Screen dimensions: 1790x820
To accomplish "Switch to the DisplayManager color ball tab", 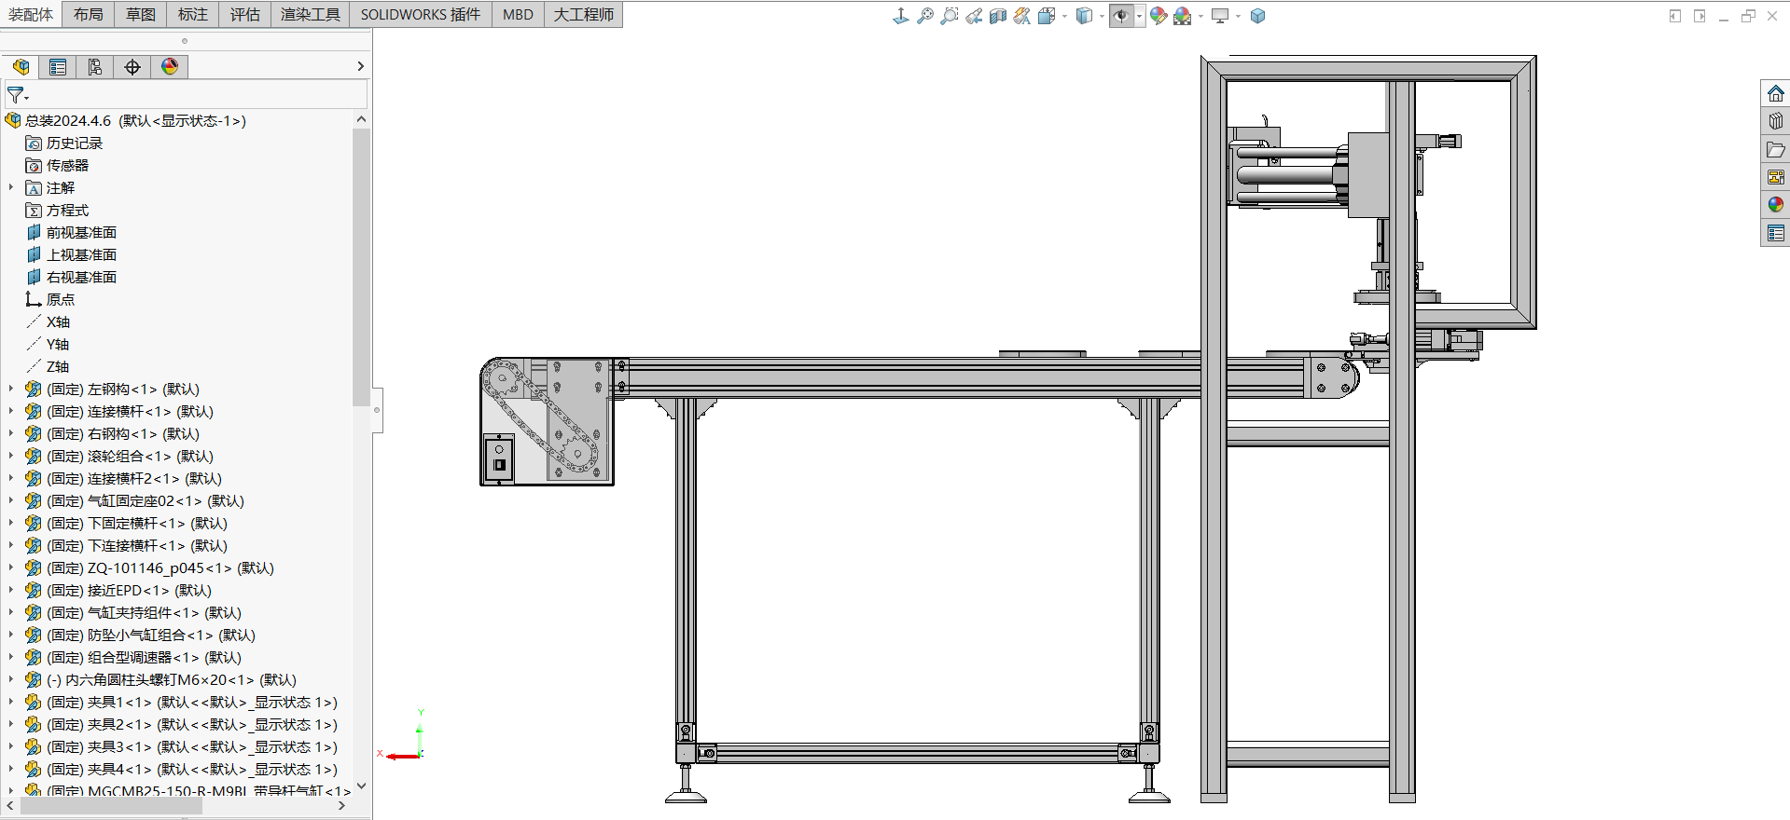I will (170, 66).
